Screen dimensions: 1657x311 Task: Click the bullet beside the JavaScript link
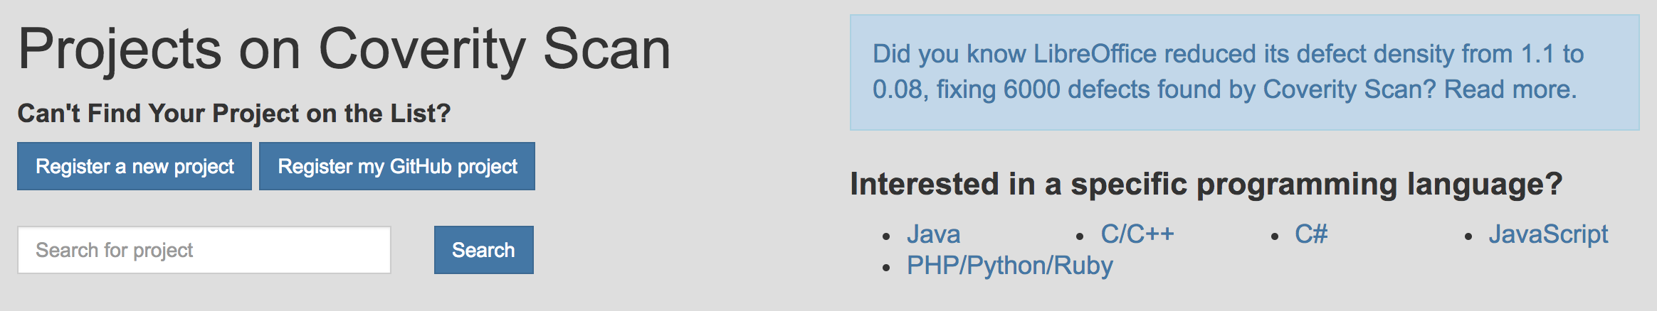pos(1468,236)
